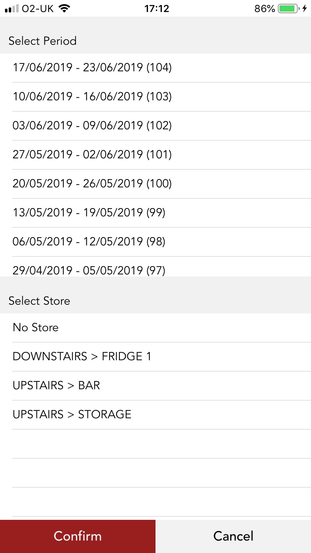This screenshot has height=553, width=311.
Task: Pick period 29/04/2019 - 05/05/2019 (97)
Action: [89, 270]
